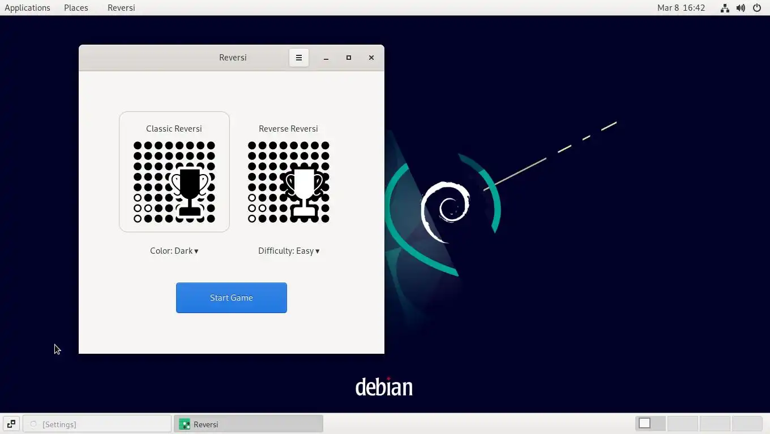Select the Reverse Reversi game mode
Image resolution: width=770 pixels, height=434 pixels.
tap(289, 172)
